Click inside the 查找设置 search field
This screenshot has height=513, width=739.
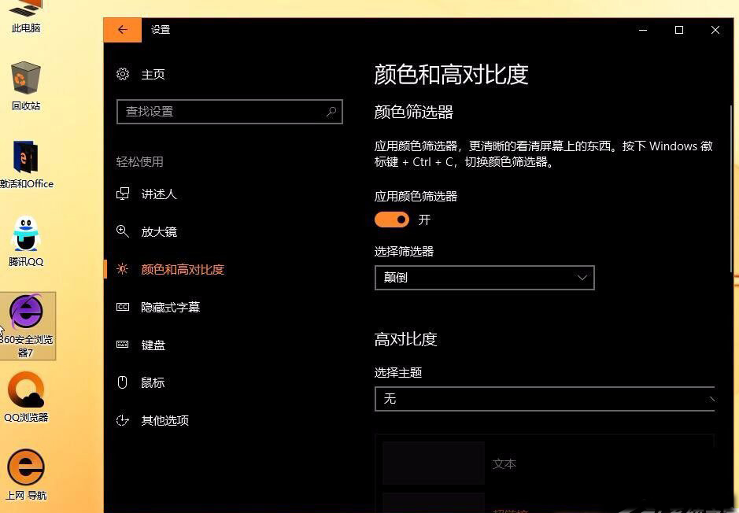click(x=220, y=112)
